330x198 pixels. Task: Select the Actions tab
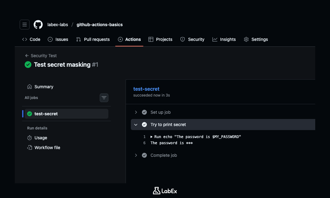[129, 40]
